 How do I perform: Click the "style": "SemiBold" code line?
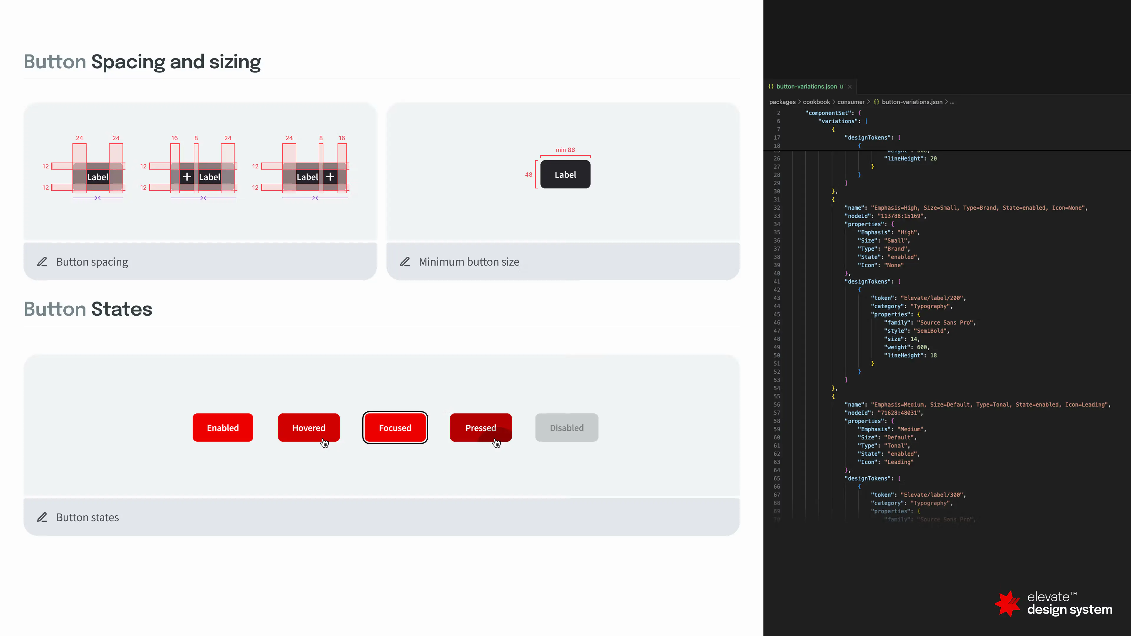point(916,331)
